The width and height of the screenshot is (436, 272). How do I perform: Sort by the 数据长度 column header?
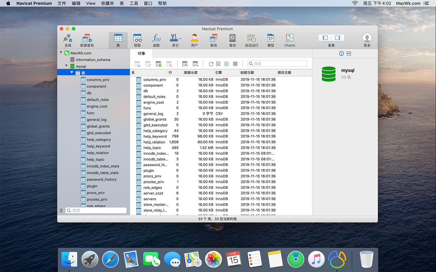point(198,73)
